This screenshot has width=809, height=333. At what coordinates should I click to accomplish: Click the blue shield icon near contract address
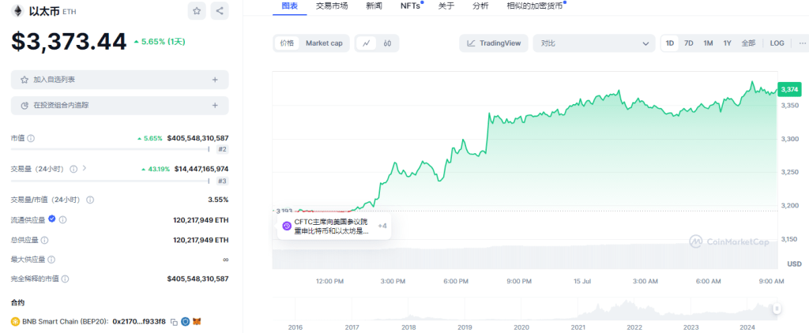click(185, 321)
